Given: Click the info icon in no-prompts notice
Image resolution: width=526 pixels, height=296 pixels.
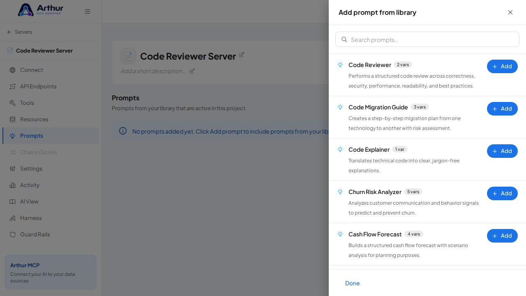Looking at the screenshot, I should click(123, 131).
